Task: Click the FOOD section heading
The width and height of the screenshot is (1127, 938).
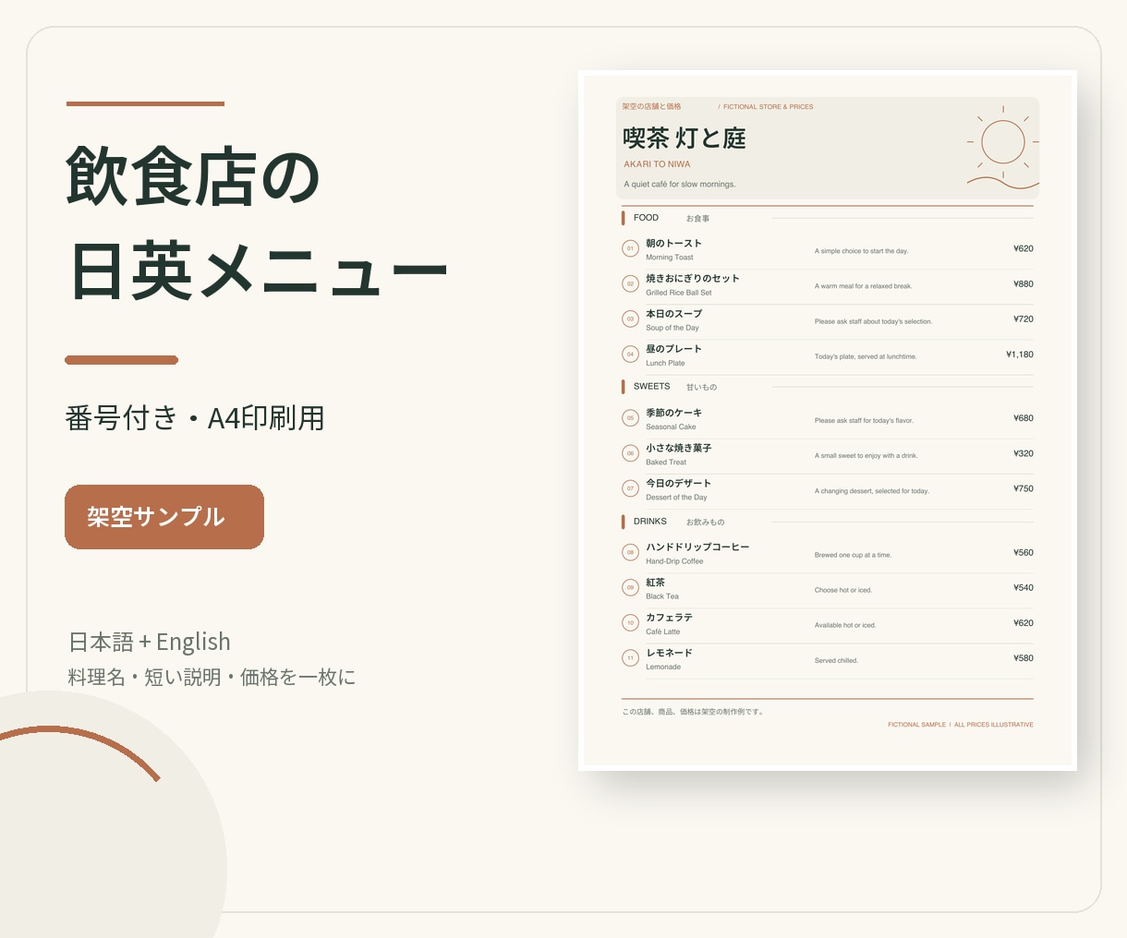Action: click(646, 218)
